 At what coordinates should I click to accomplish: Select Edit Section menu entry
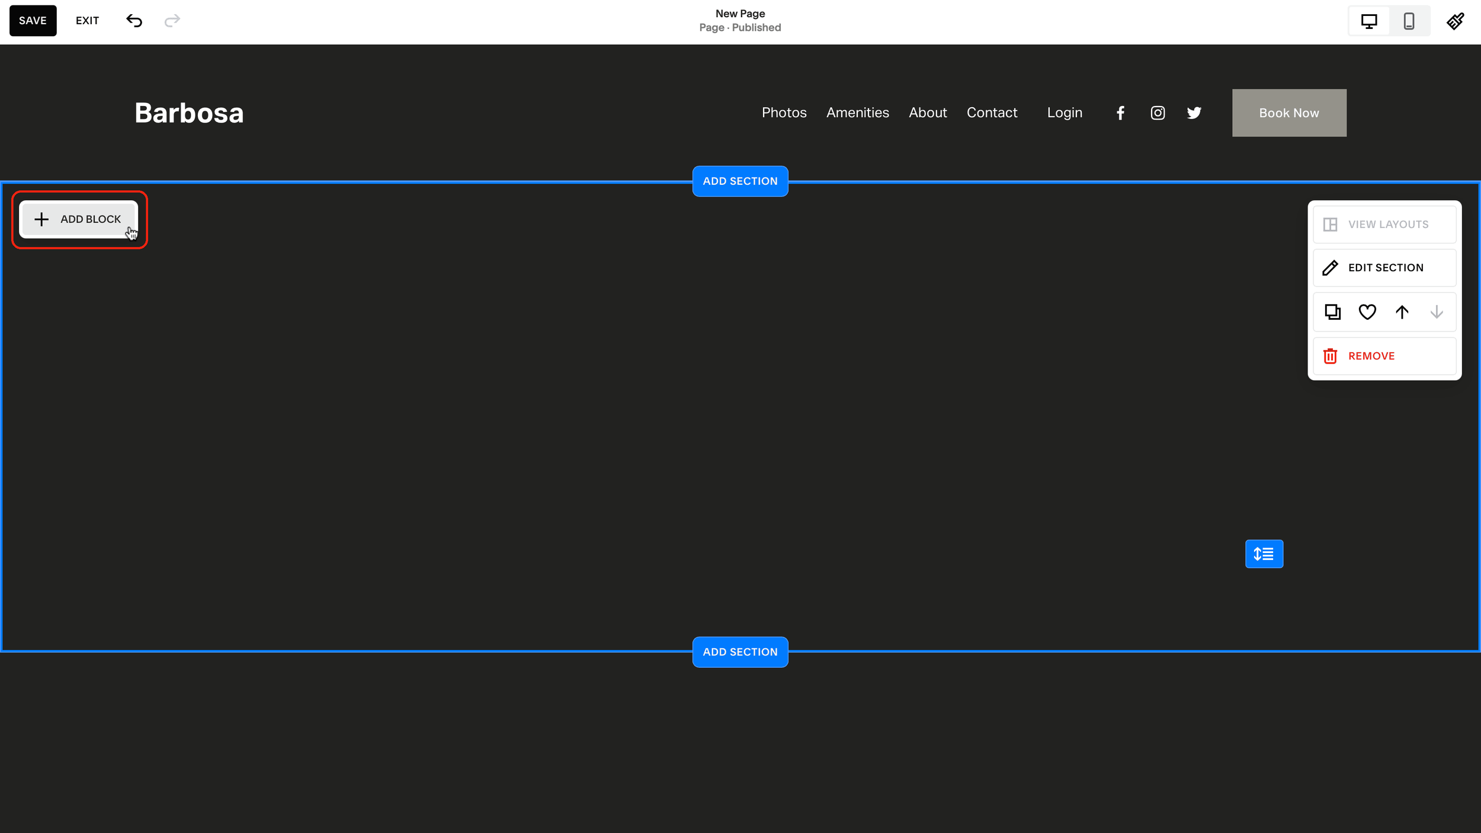(x=1384, y=268)
